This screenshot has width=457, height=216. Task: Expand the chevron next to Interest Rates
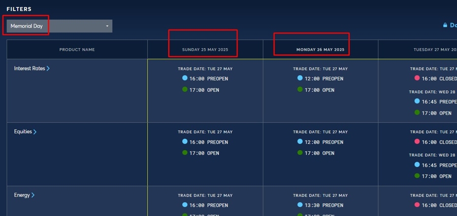(x=48, y=68)
